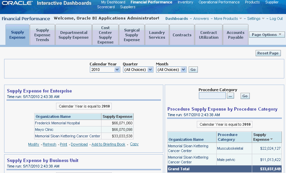Viewport: 286px width, 173px height.
Task: Open Supplier dashboard in top bar
Action: 272,2
